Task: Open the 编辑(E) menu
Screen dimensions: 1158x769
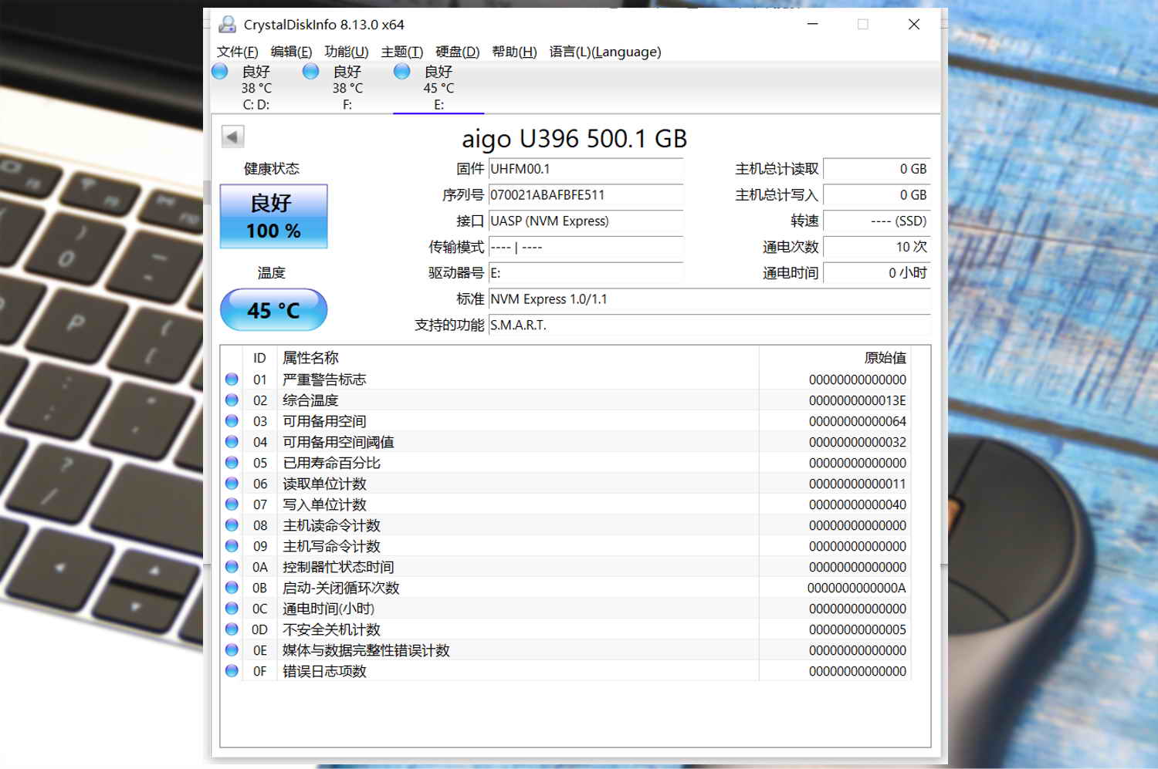Action: (291, 52)
